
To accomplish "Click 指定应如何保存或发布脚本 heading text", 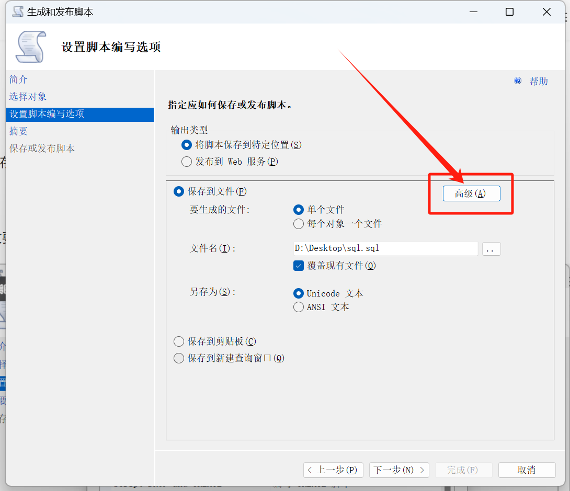I will [x=230, y=105].
